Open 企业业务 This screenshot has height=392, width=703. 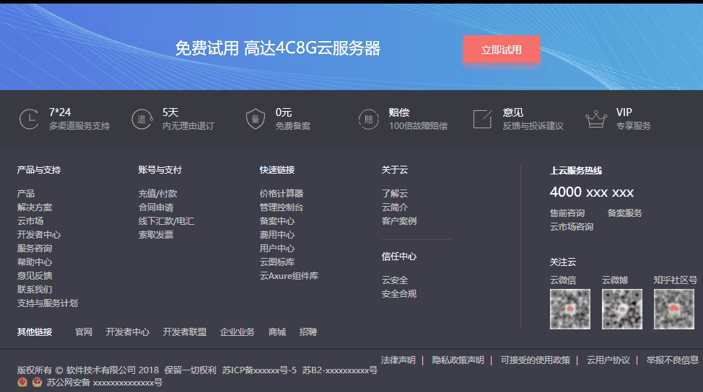[237, 331]
